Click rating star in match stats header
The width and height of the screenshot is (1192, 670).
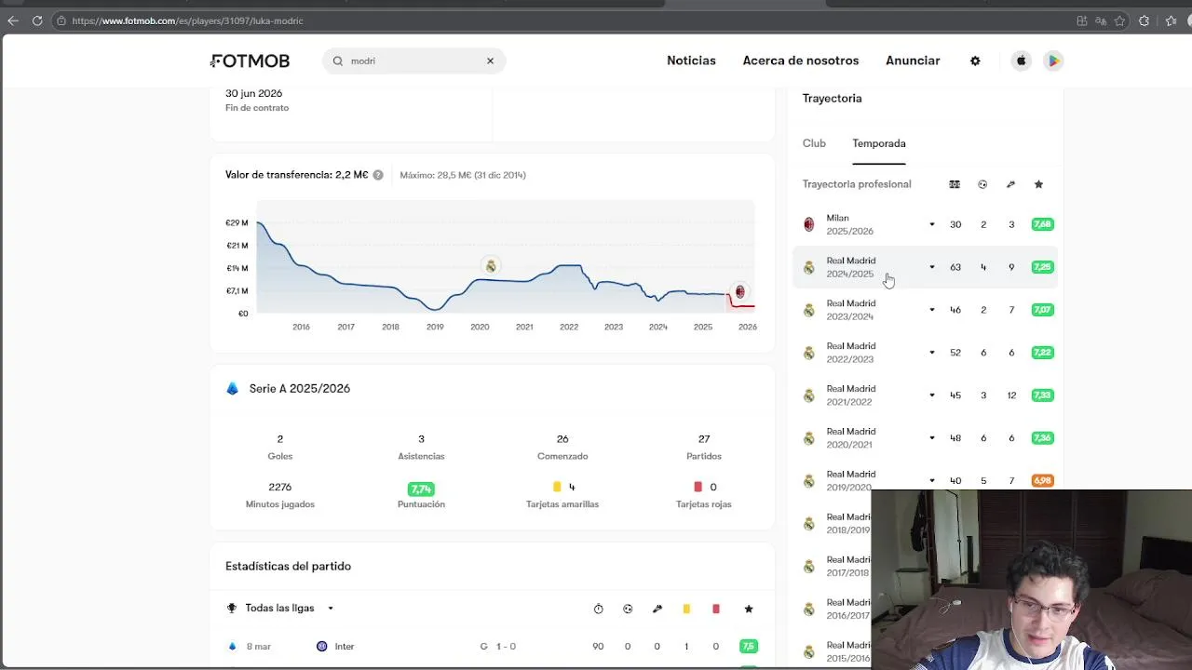coord(749,609)
